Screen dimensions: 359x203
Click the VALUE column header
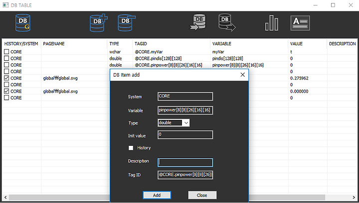tap(308, 44)
